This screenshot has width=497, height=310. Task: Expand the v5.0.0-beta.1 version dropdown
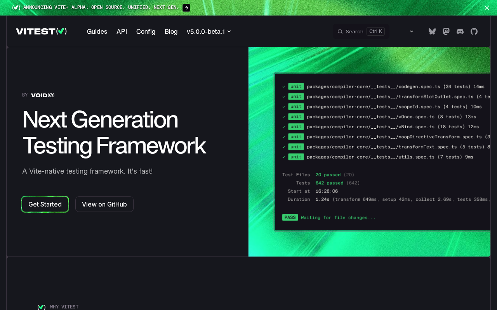209,31
